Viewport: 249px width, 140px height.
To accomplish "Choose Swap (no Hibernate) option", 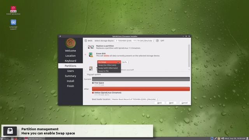I will point(109,65).
